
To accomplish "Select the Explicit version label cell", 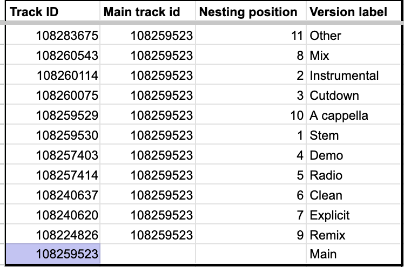I will click(353, 215).
